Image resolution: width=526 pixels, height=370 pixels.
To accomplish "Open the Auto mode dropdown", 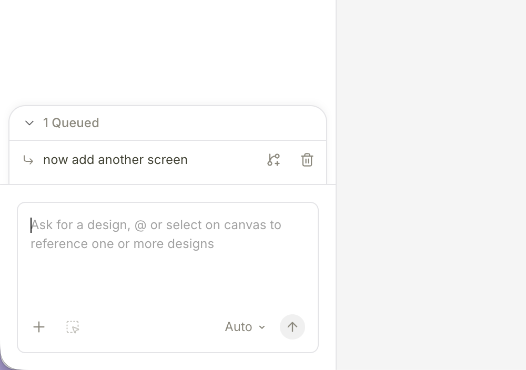I will pos(245,327).
